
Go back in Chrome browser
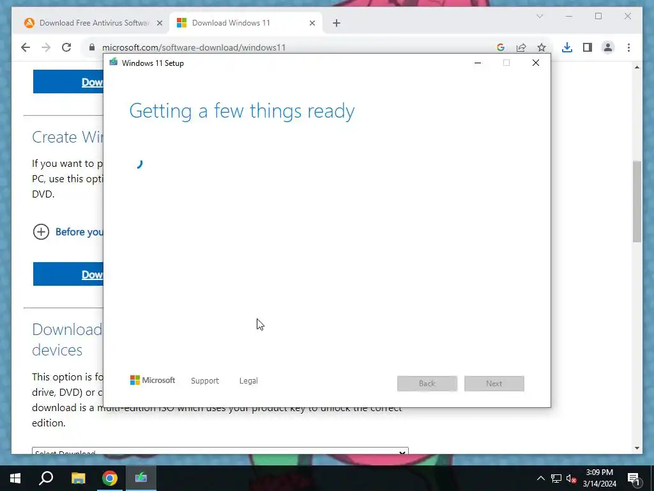tap(26, 47)
